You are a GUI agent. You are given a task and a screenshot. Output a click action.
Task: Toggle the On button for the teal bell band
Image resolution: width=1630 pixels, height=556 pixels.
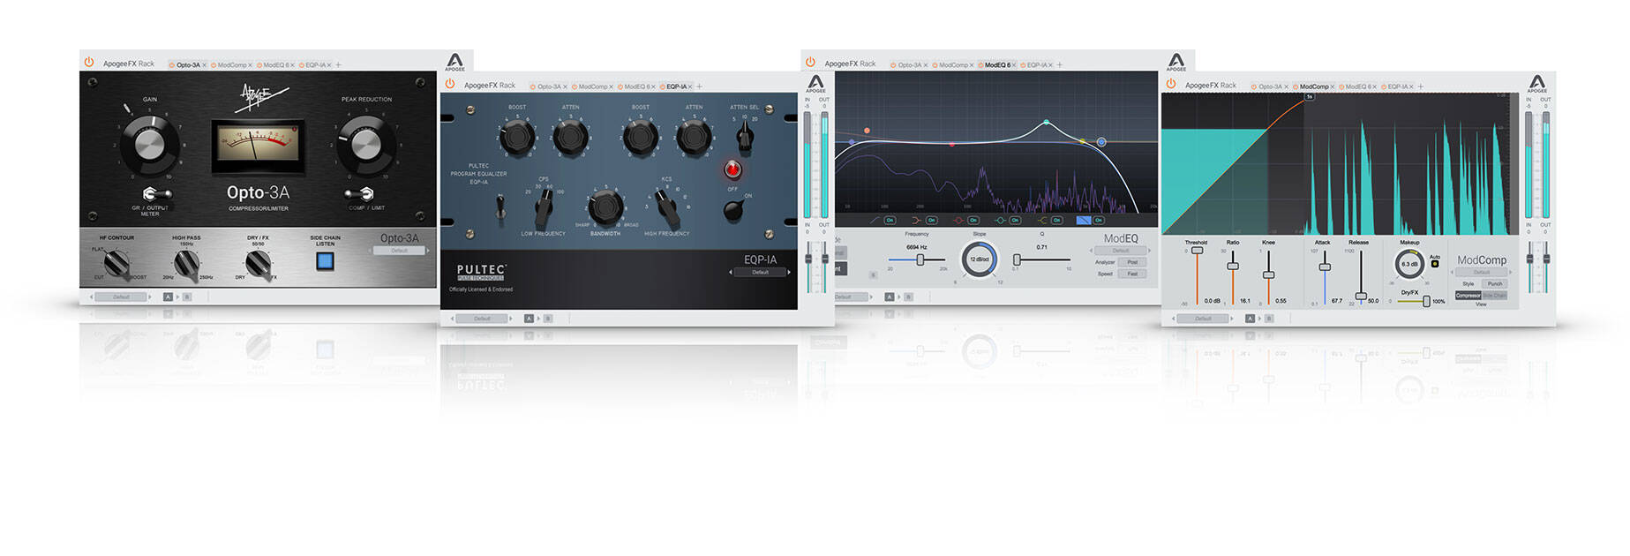[1015, 221]
